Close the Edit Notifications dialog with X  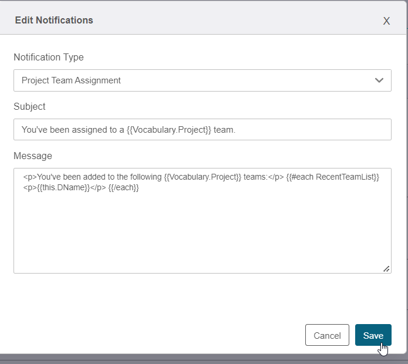point(386,21)
